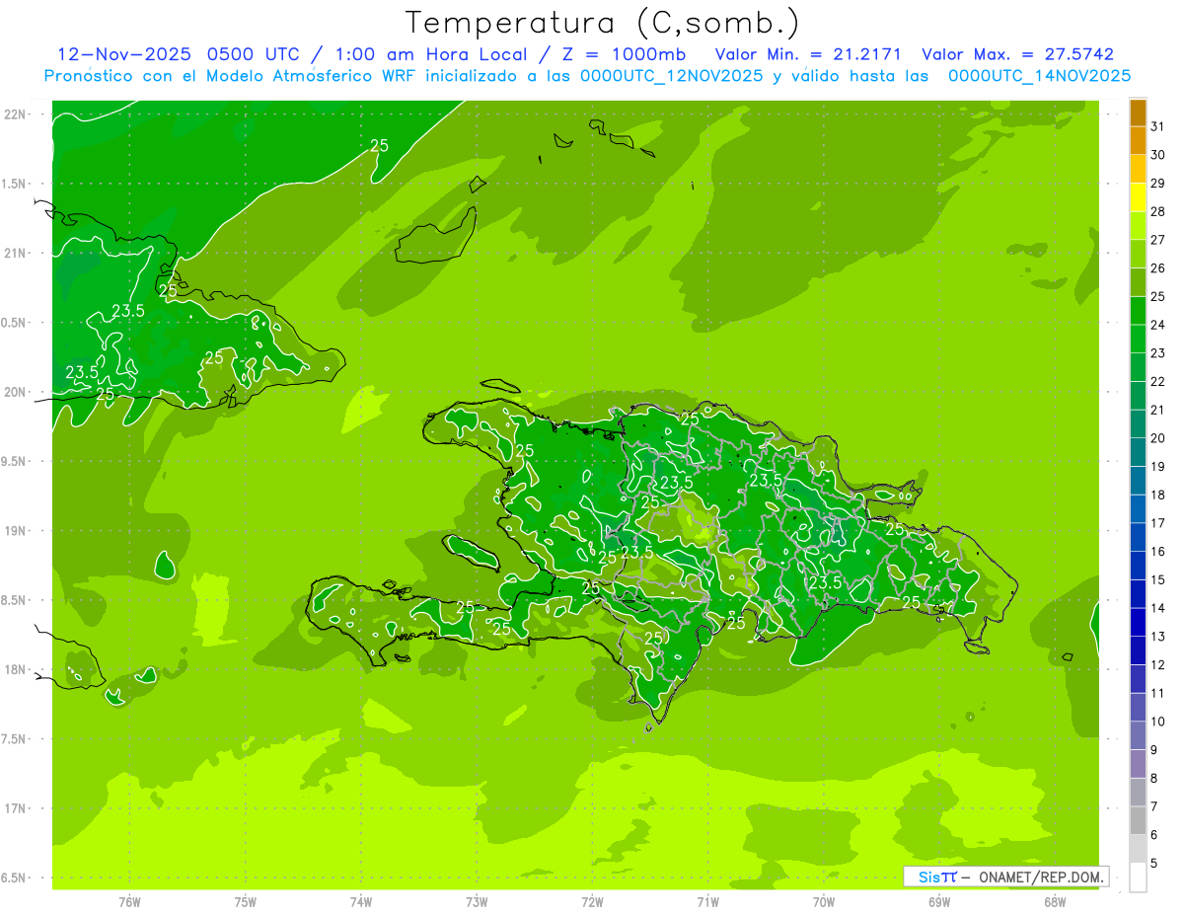This screenshot has width=1184, height=915.
Task: Click the dark orange swatch between 30 and 31
Action: point(1138,141)
